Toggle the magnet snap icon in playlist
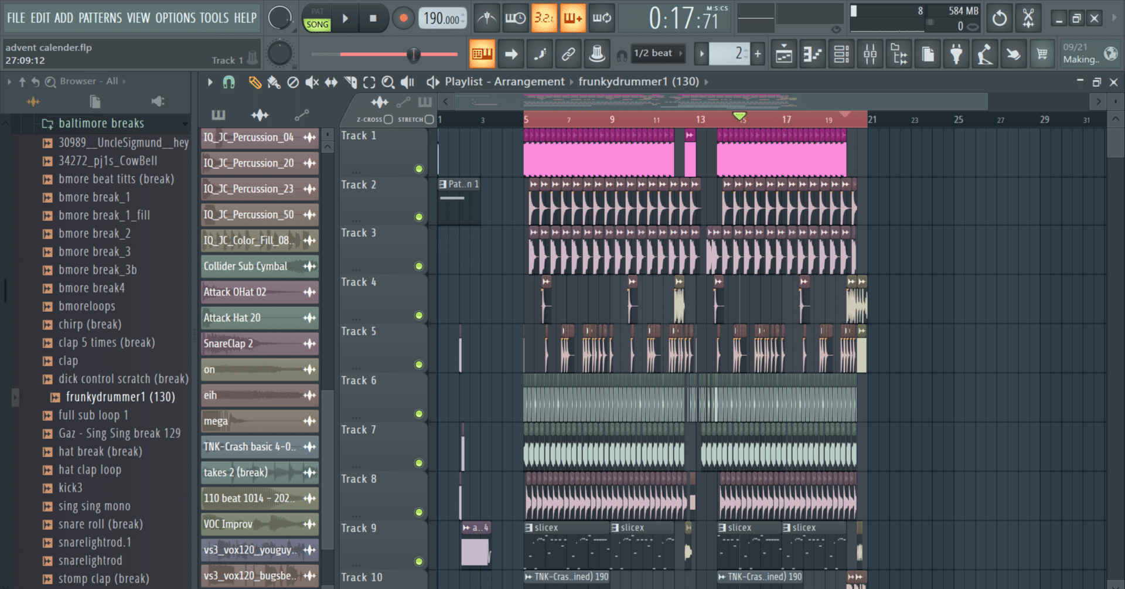The width and height of the screenshot is (1125, 589). tap(229, 82)
